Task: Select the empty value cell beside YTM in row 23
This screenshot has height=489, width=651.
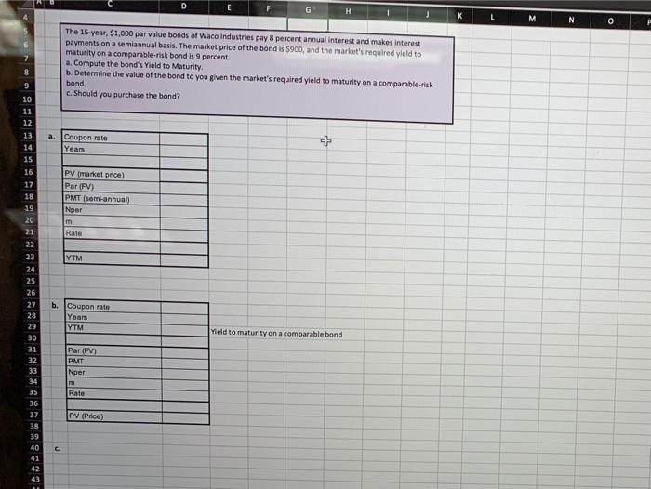Action: (184, 259)
